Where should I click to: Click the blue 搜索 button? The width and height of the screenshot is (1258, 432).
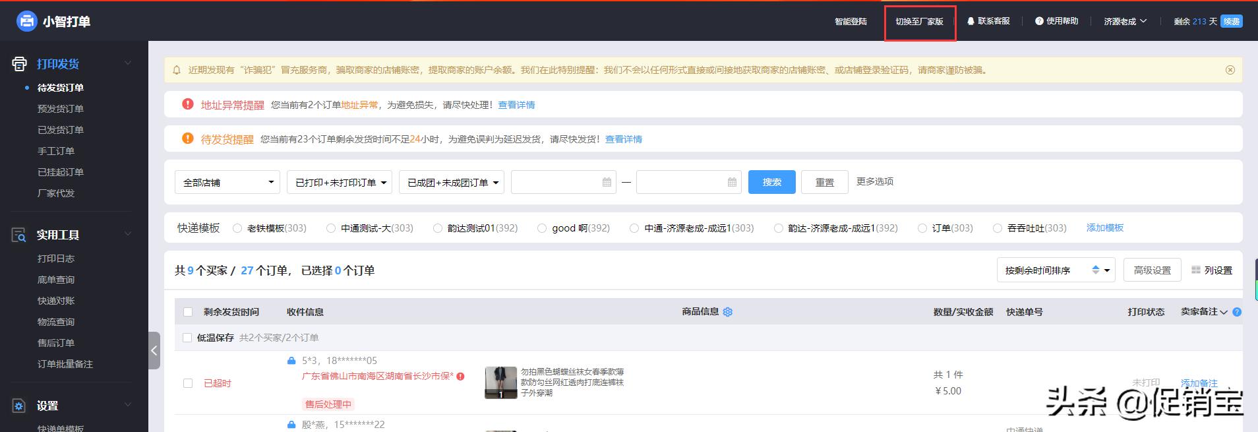coord(772,182)
